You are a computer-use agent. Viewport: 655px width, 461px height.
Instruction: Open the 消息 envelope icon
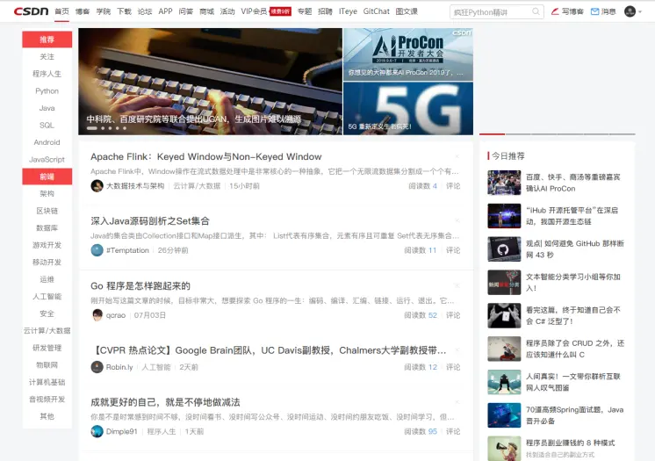[594, 11]
